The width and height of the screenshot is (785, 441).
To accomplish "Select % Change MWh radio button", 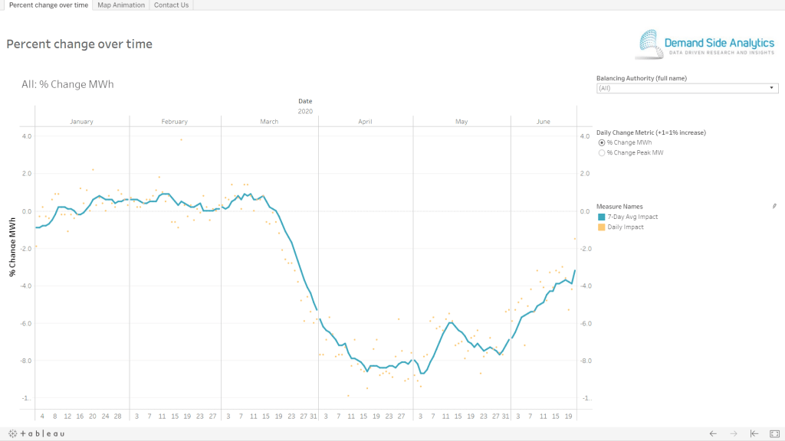I will 602,142.
